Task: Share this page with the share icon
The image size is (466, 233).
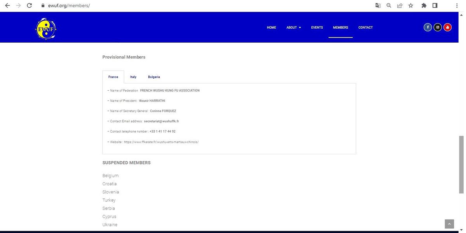Action: click(400, 5)
